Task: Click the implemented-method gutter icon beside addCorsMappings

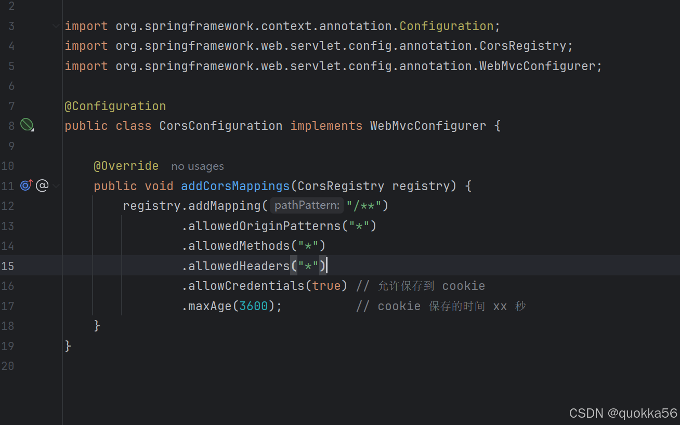Action: click(26, 185)
